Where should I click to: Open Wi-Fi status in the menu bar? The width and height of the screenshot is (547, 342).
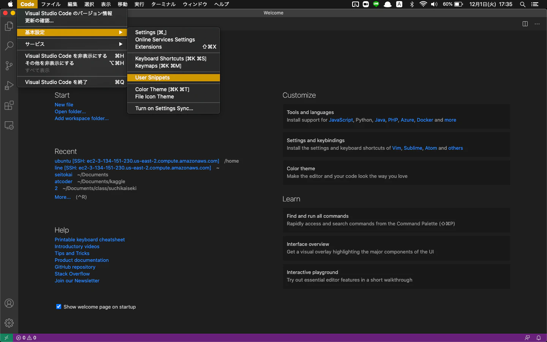423,4
